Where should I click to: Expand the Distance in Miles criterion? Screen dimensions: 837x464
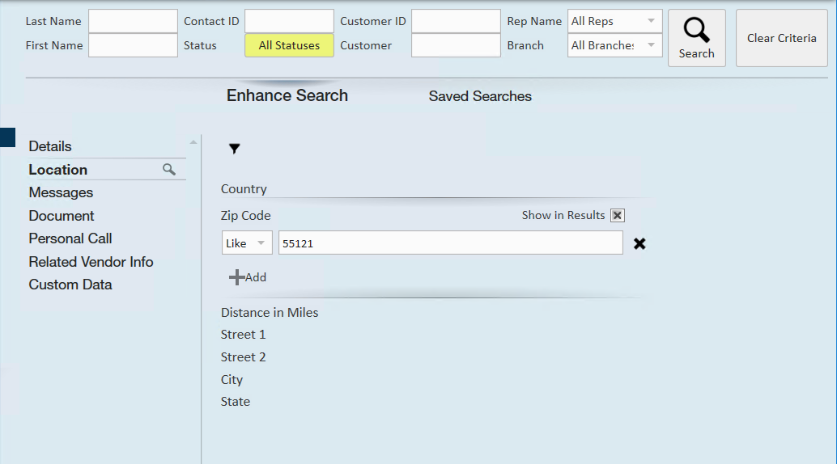270,312
